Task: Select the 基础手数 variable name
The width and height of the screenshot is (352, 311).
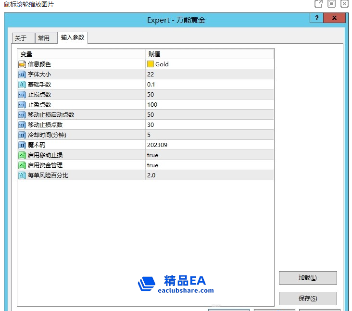Action: coord(39,85)
